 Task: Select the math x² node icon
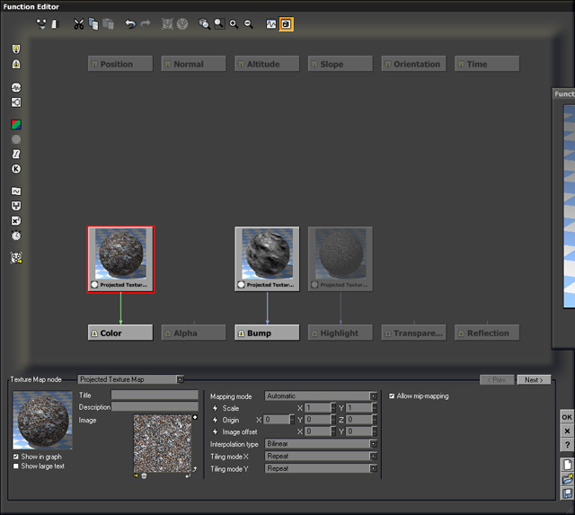[x=16, y=220]
